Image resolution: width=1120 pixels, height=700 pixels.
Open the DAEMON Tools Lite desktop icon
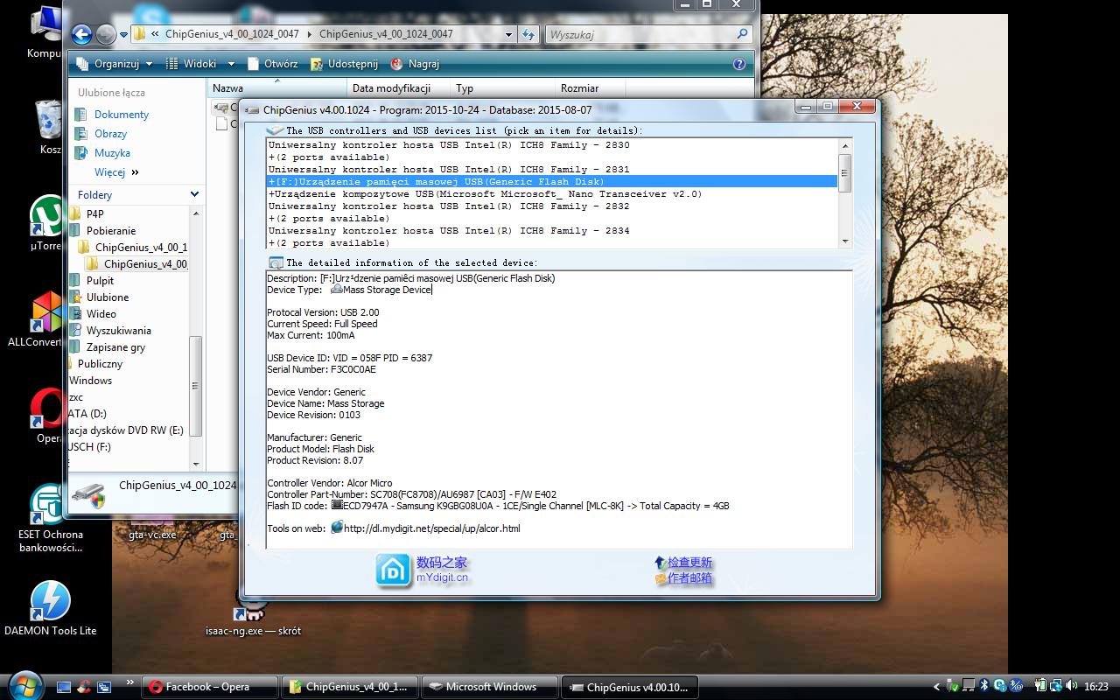coord(50,607)
